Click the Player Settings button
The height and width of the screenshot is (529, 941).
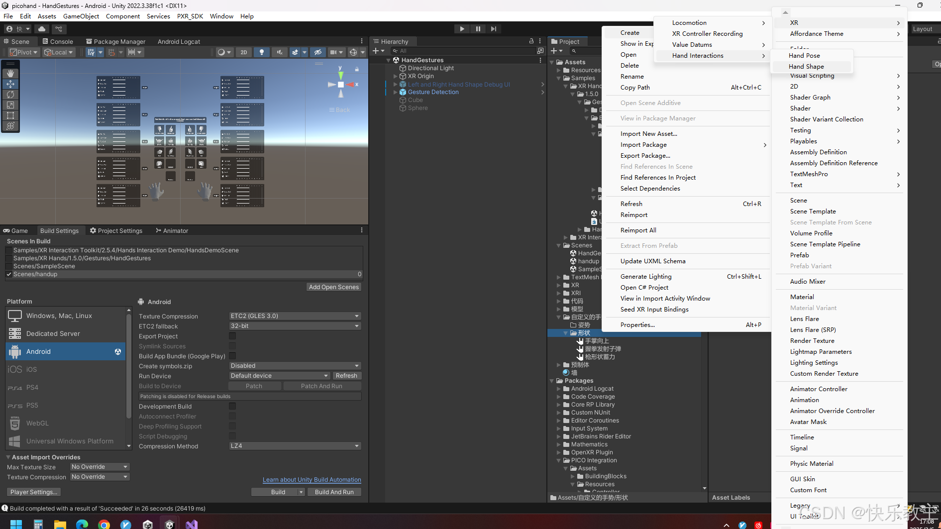[x=34, y=492]
